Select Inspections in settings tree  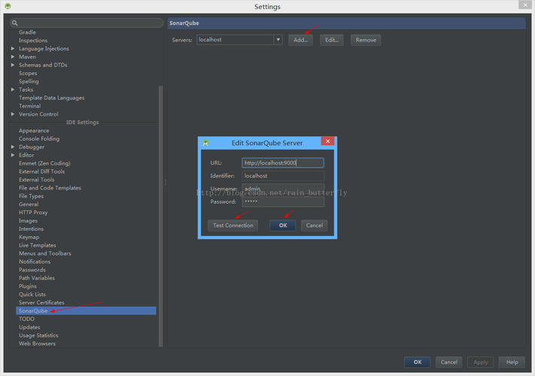coord(33,40)
